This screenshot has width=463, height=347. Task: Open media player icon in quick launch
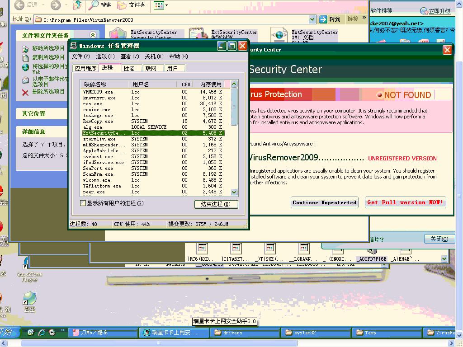[52, 333]
